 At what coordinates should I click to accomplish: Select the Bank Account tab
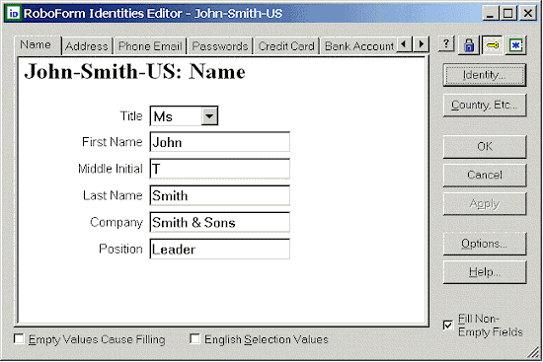point(358,46)
